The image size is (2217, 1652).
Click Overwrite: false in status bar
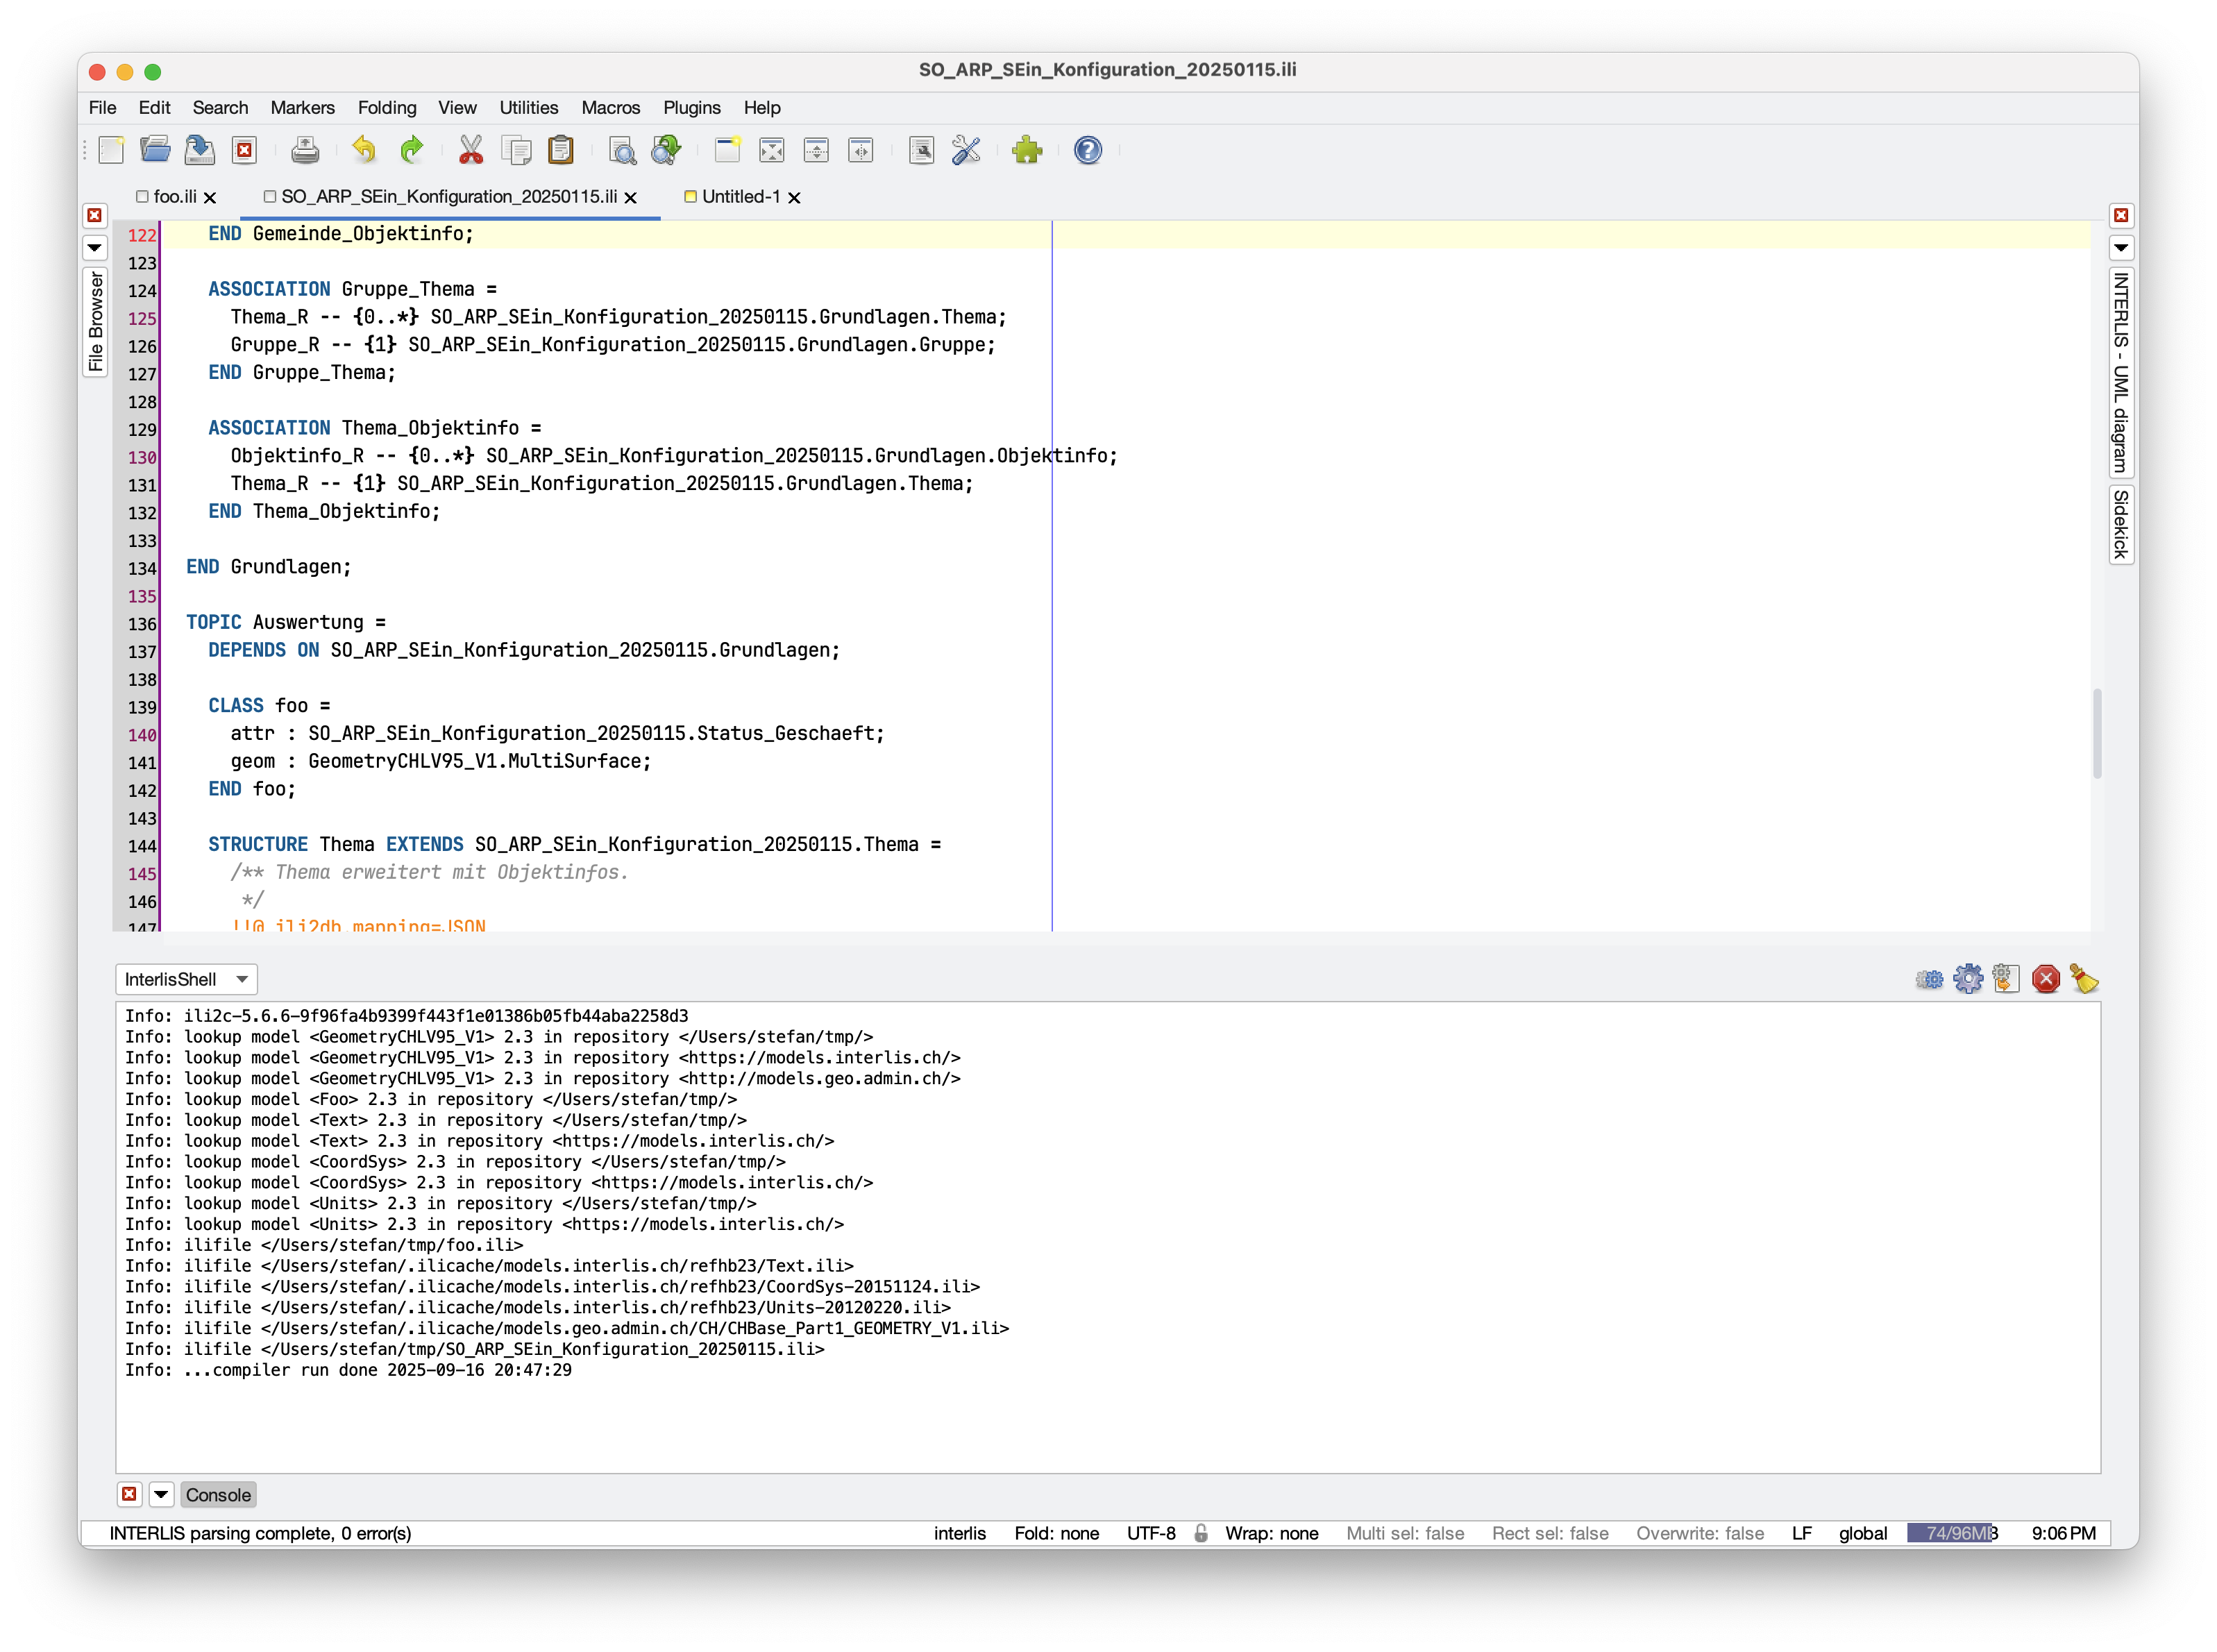coord(1699,1533)
